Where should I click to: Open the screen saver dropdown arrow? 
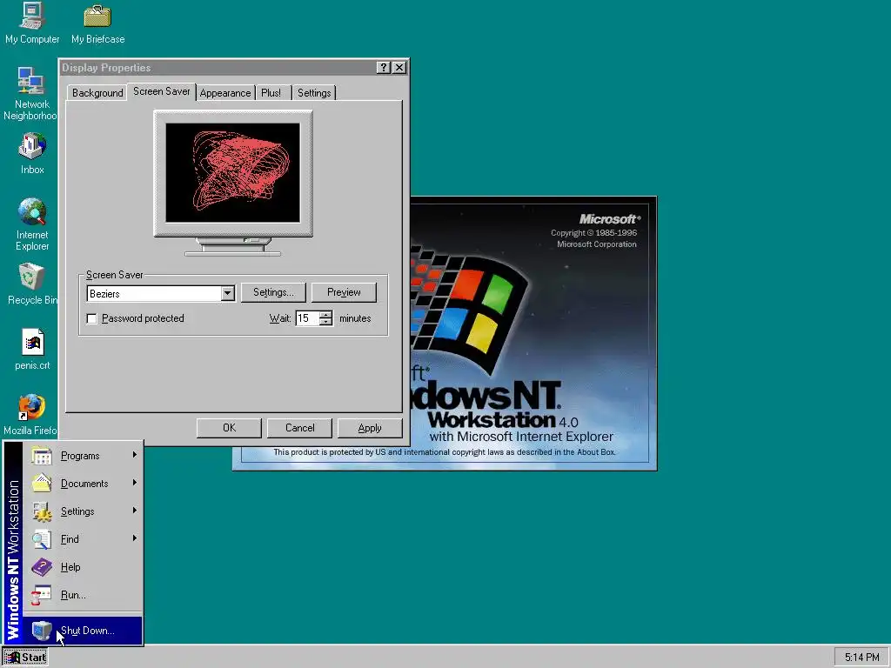pyautogui.click(x=227, y=293)
